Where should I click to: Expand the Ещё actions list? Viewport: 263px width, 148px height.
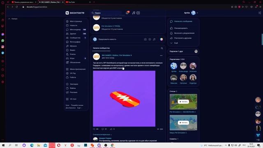(176, 43)
